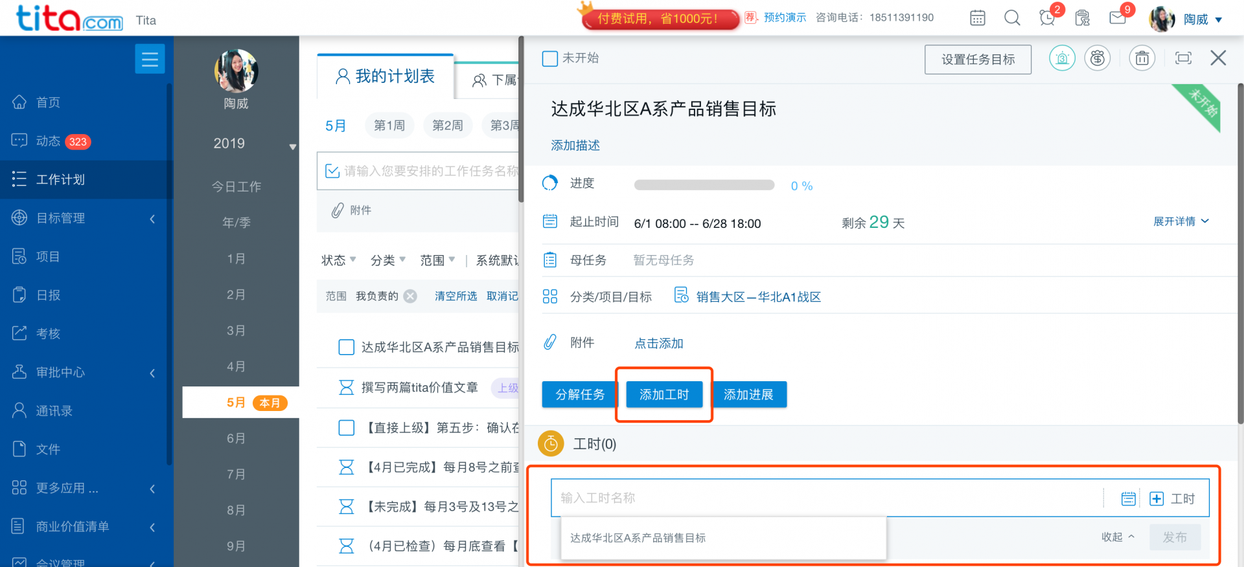Pick date with the timesheet calendar icon
The width and height of the screenshot is (1244, 567).
click(1128, 498)
